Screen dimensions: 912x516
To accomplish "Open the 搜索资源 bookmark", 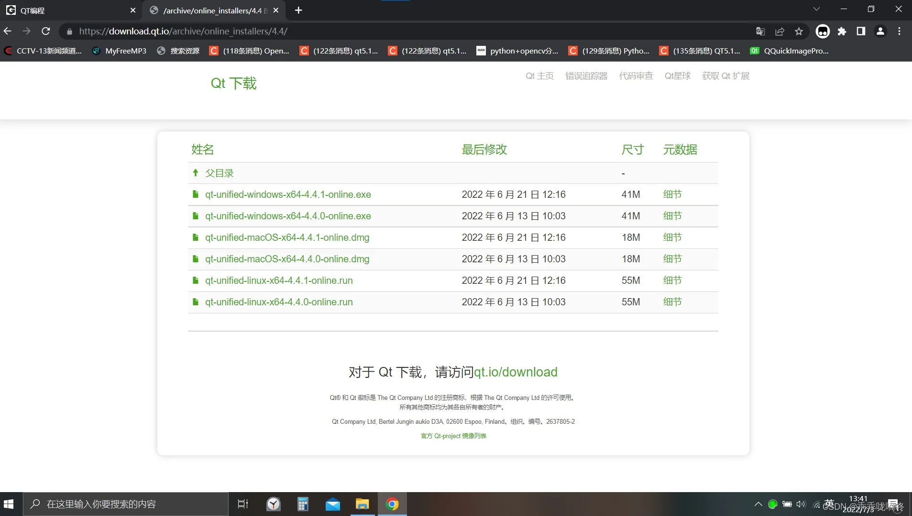I will click(178, 51).
